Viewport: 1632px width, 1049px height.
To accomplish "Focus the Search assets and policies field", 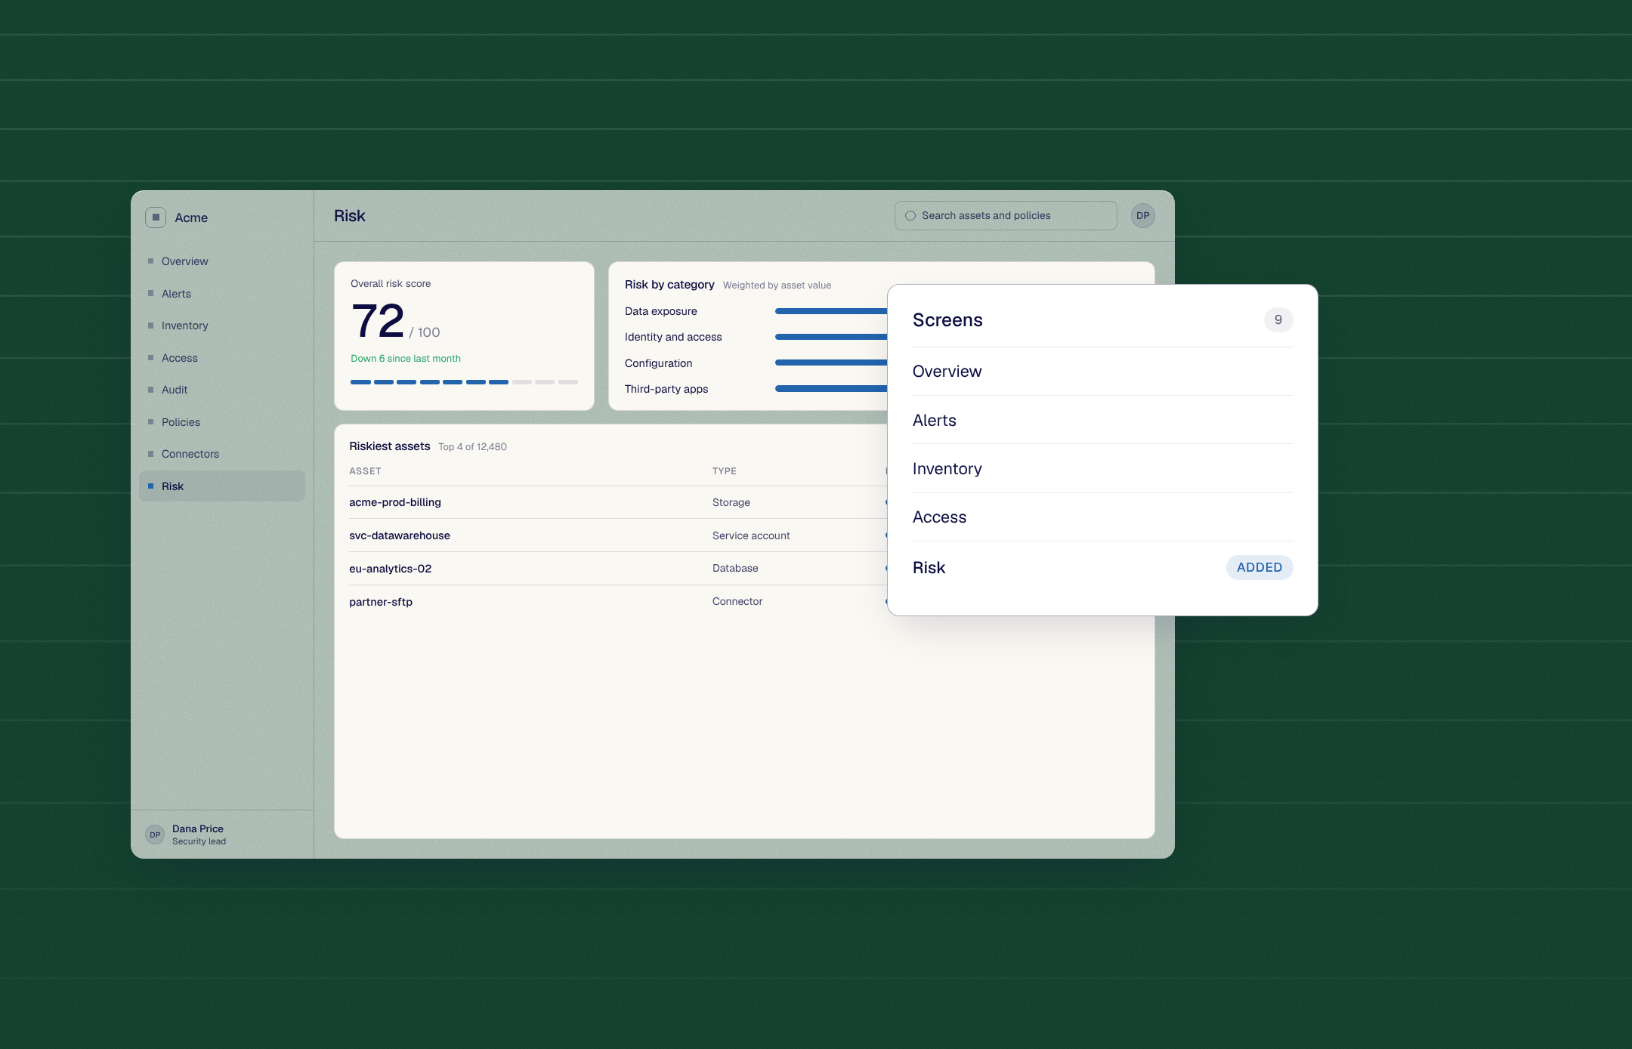I will (1006, 216).
